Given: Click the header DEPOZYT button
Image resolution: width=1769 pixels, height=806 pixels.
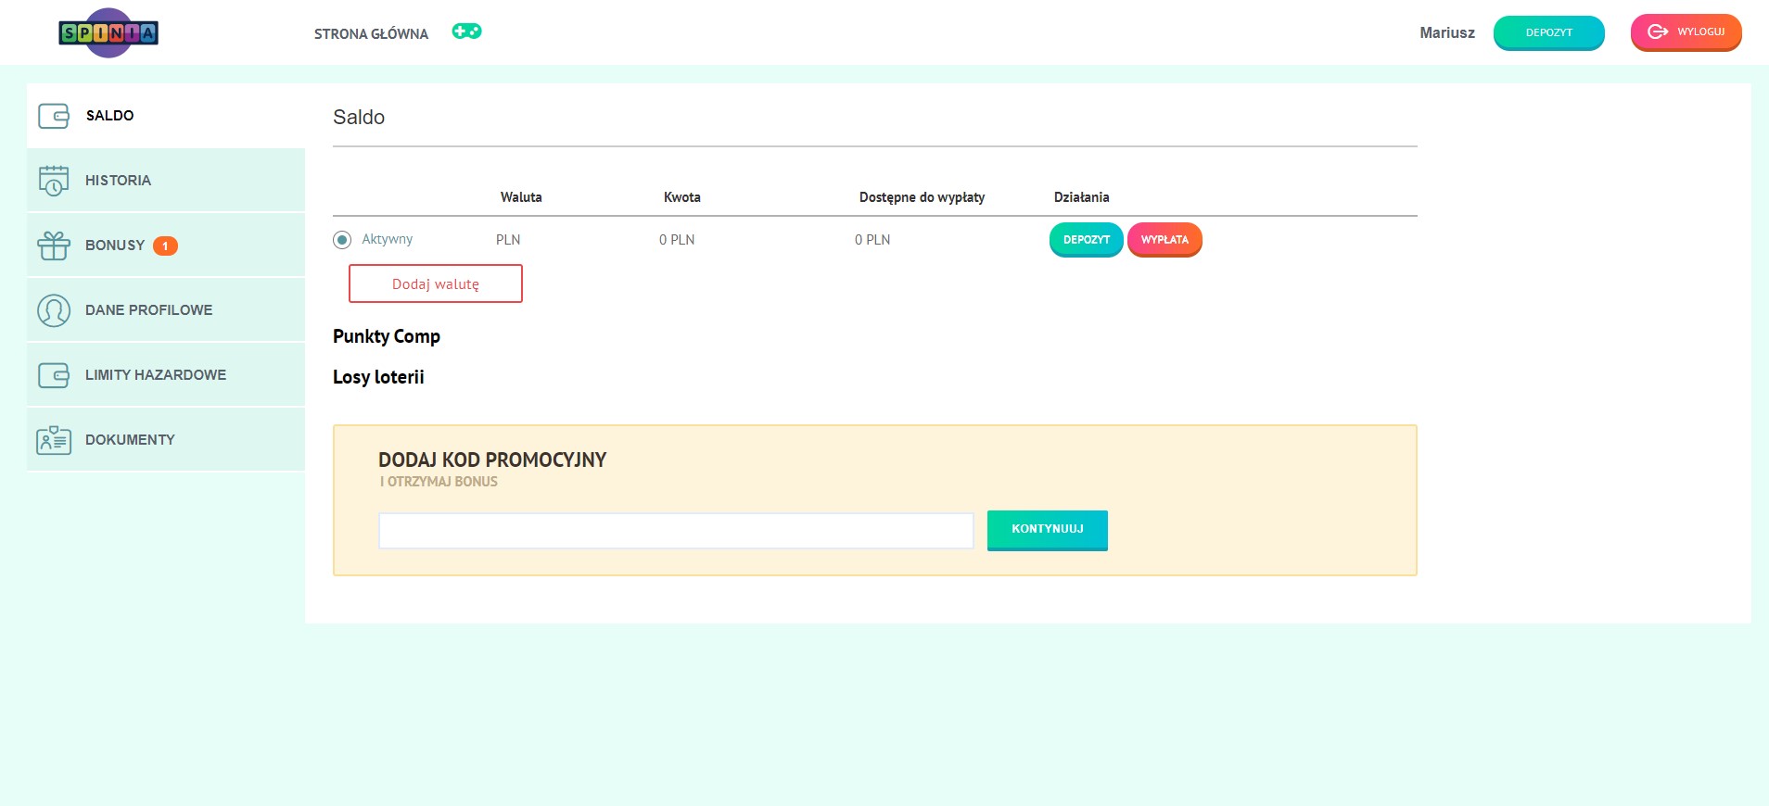Looking at the screenshot, I should coord(1548,32).
